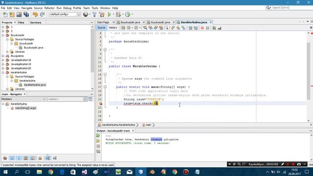Image resolution: width=313 pixels, height=176 pixels.
Task: Click the editor Find Selection magnifier icon
Action: click(x=145, y=28)
